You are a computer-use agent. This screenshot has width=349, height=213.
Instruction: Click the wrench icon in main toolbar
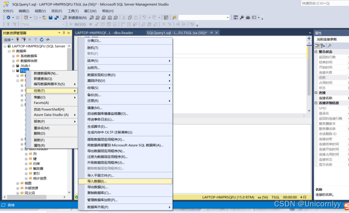[x=242, y=18]
